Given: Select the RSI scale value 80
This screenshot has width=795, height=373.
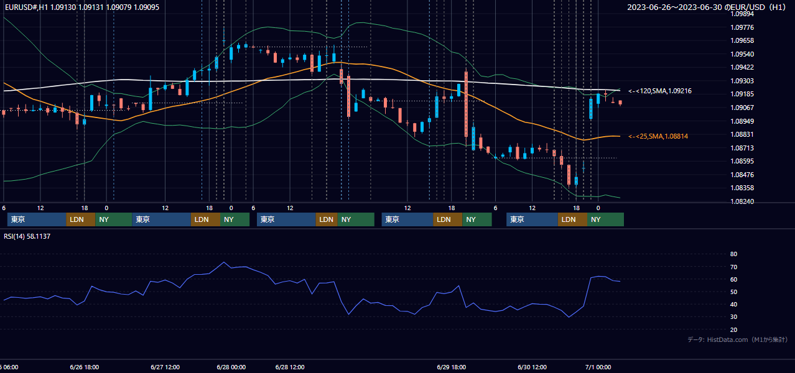Looking at the screenshot, I should pyautogui.click(x=734, y=254).
